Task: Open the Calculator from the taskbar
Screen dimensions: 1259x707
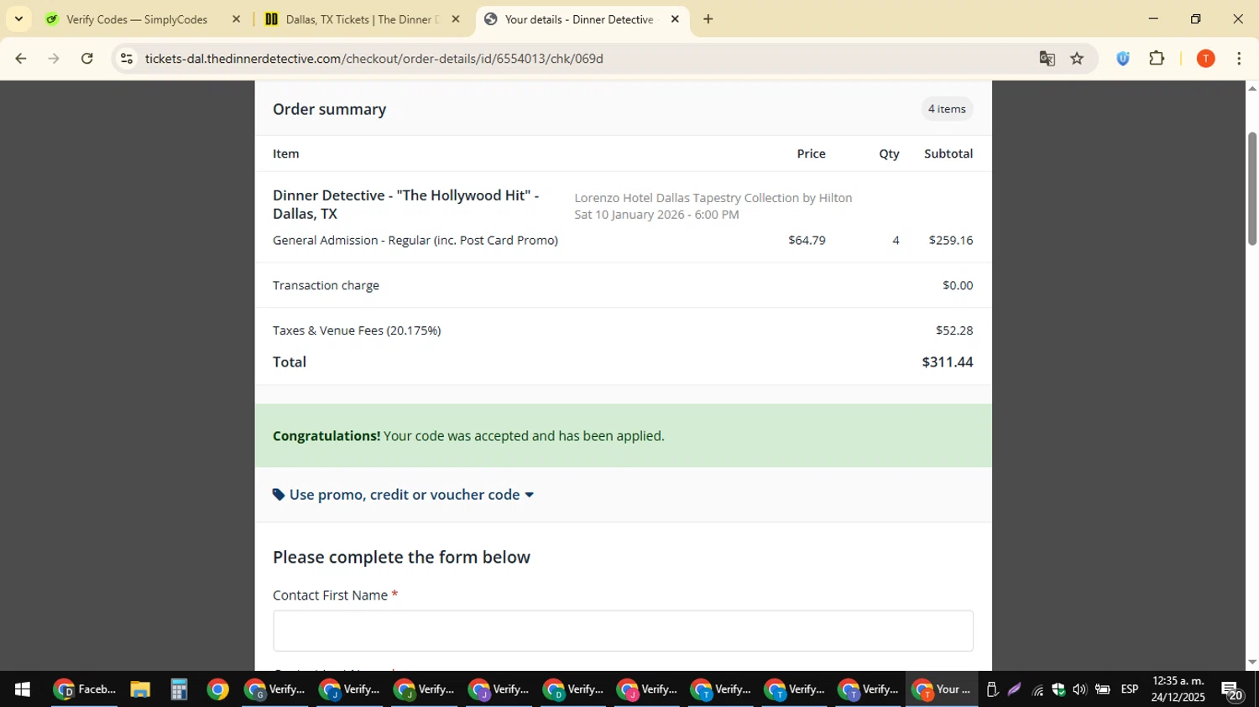Action: 179,689
